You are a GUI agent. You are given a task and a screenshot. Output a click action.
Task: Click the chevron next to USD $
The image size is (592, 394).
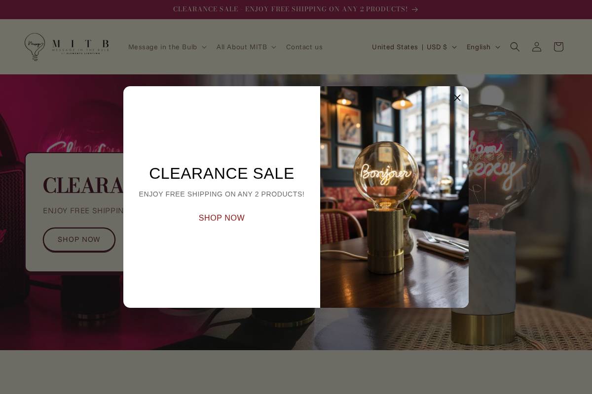[454, 47]
